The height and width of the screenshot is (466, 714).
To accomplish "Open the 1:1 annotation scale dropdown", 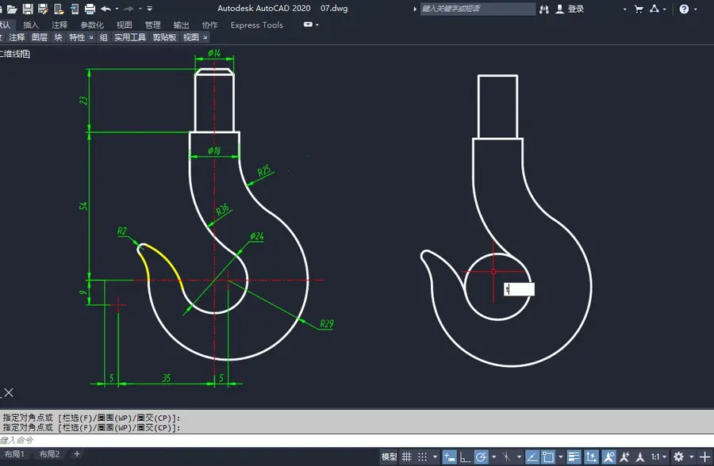I will click(658, 456).
